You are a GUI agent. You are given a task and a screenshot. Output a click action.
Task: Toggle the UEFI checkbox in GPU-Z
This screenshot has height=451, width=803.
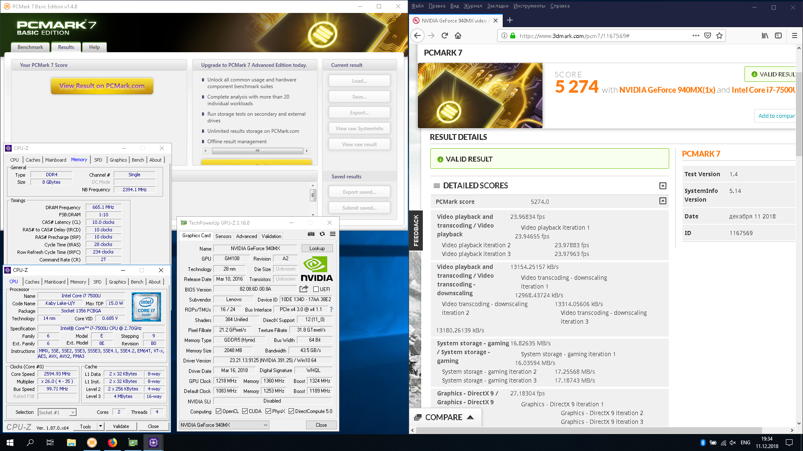316,289
